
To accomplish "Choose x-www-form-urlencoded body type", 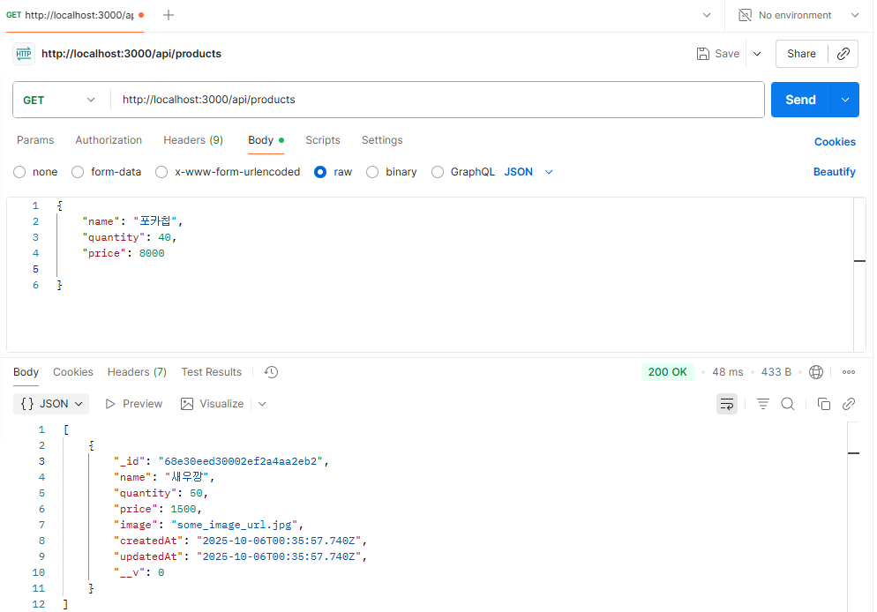I will point(161,172).
